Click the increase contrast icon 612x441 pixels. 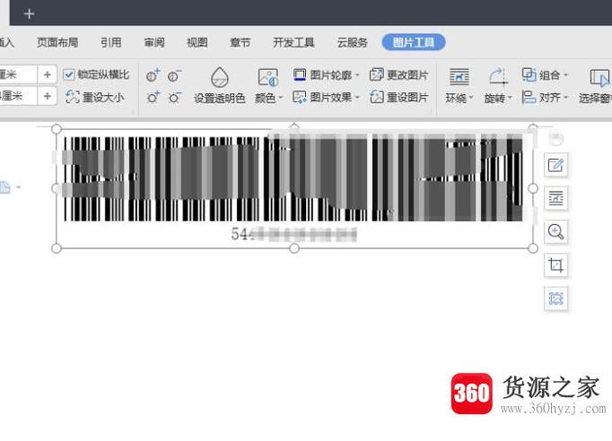153,75
